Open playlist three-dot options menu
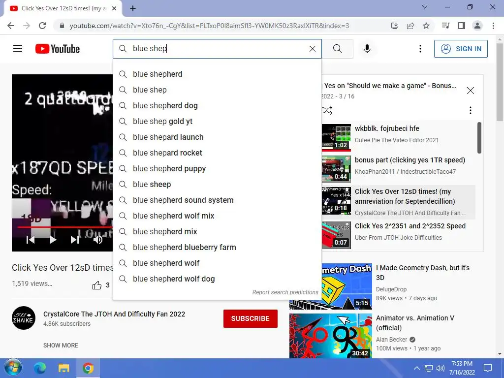Image resolution: width=504 pixels, height=378 pixels. click(x=470, y=111)
